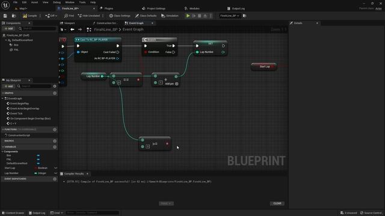The image size is (385, 216).
Task: Open FinishLine_BP debug object dropdown
Action: (x=230, y=16)
